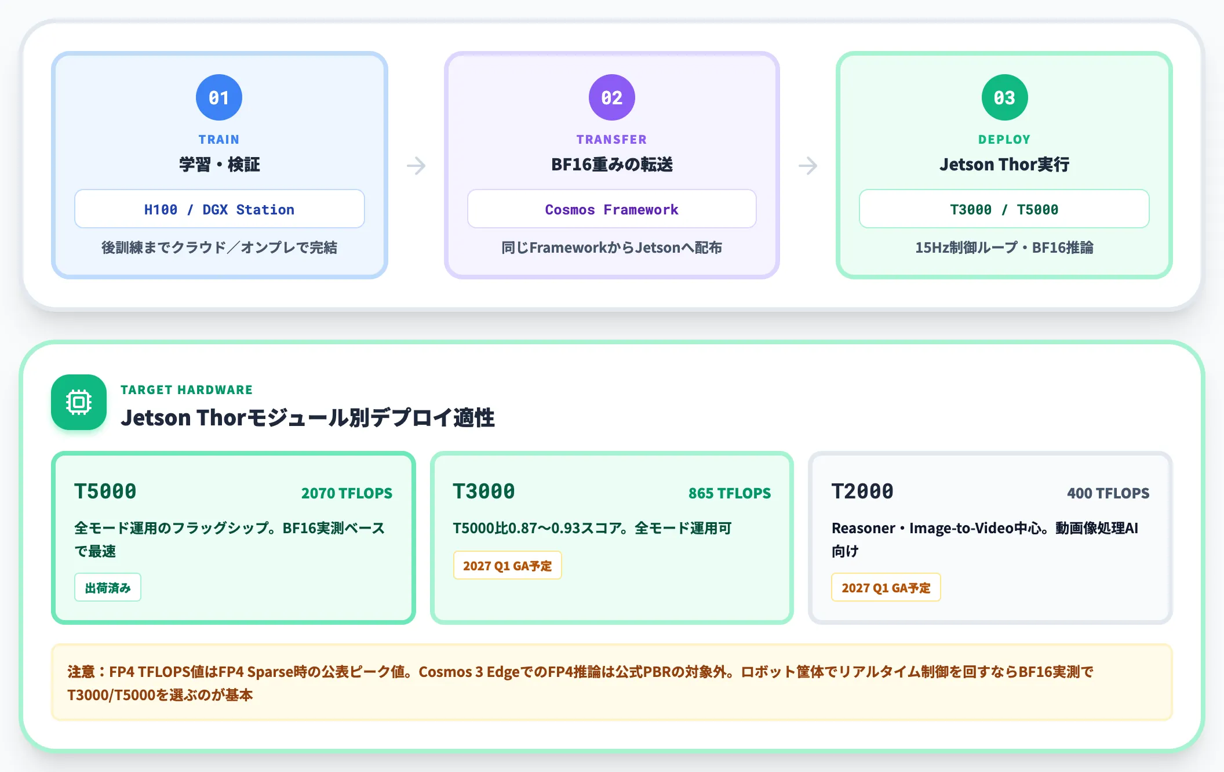Click the green 03 step circle
Image resolution: width=1224 pixels, height=772 pixels.
click(1005, 97)
